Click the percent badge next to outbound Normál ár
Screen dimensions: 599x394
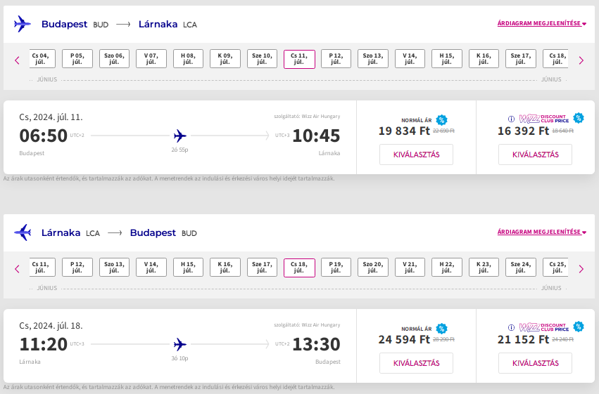click(x=441, y=120)
